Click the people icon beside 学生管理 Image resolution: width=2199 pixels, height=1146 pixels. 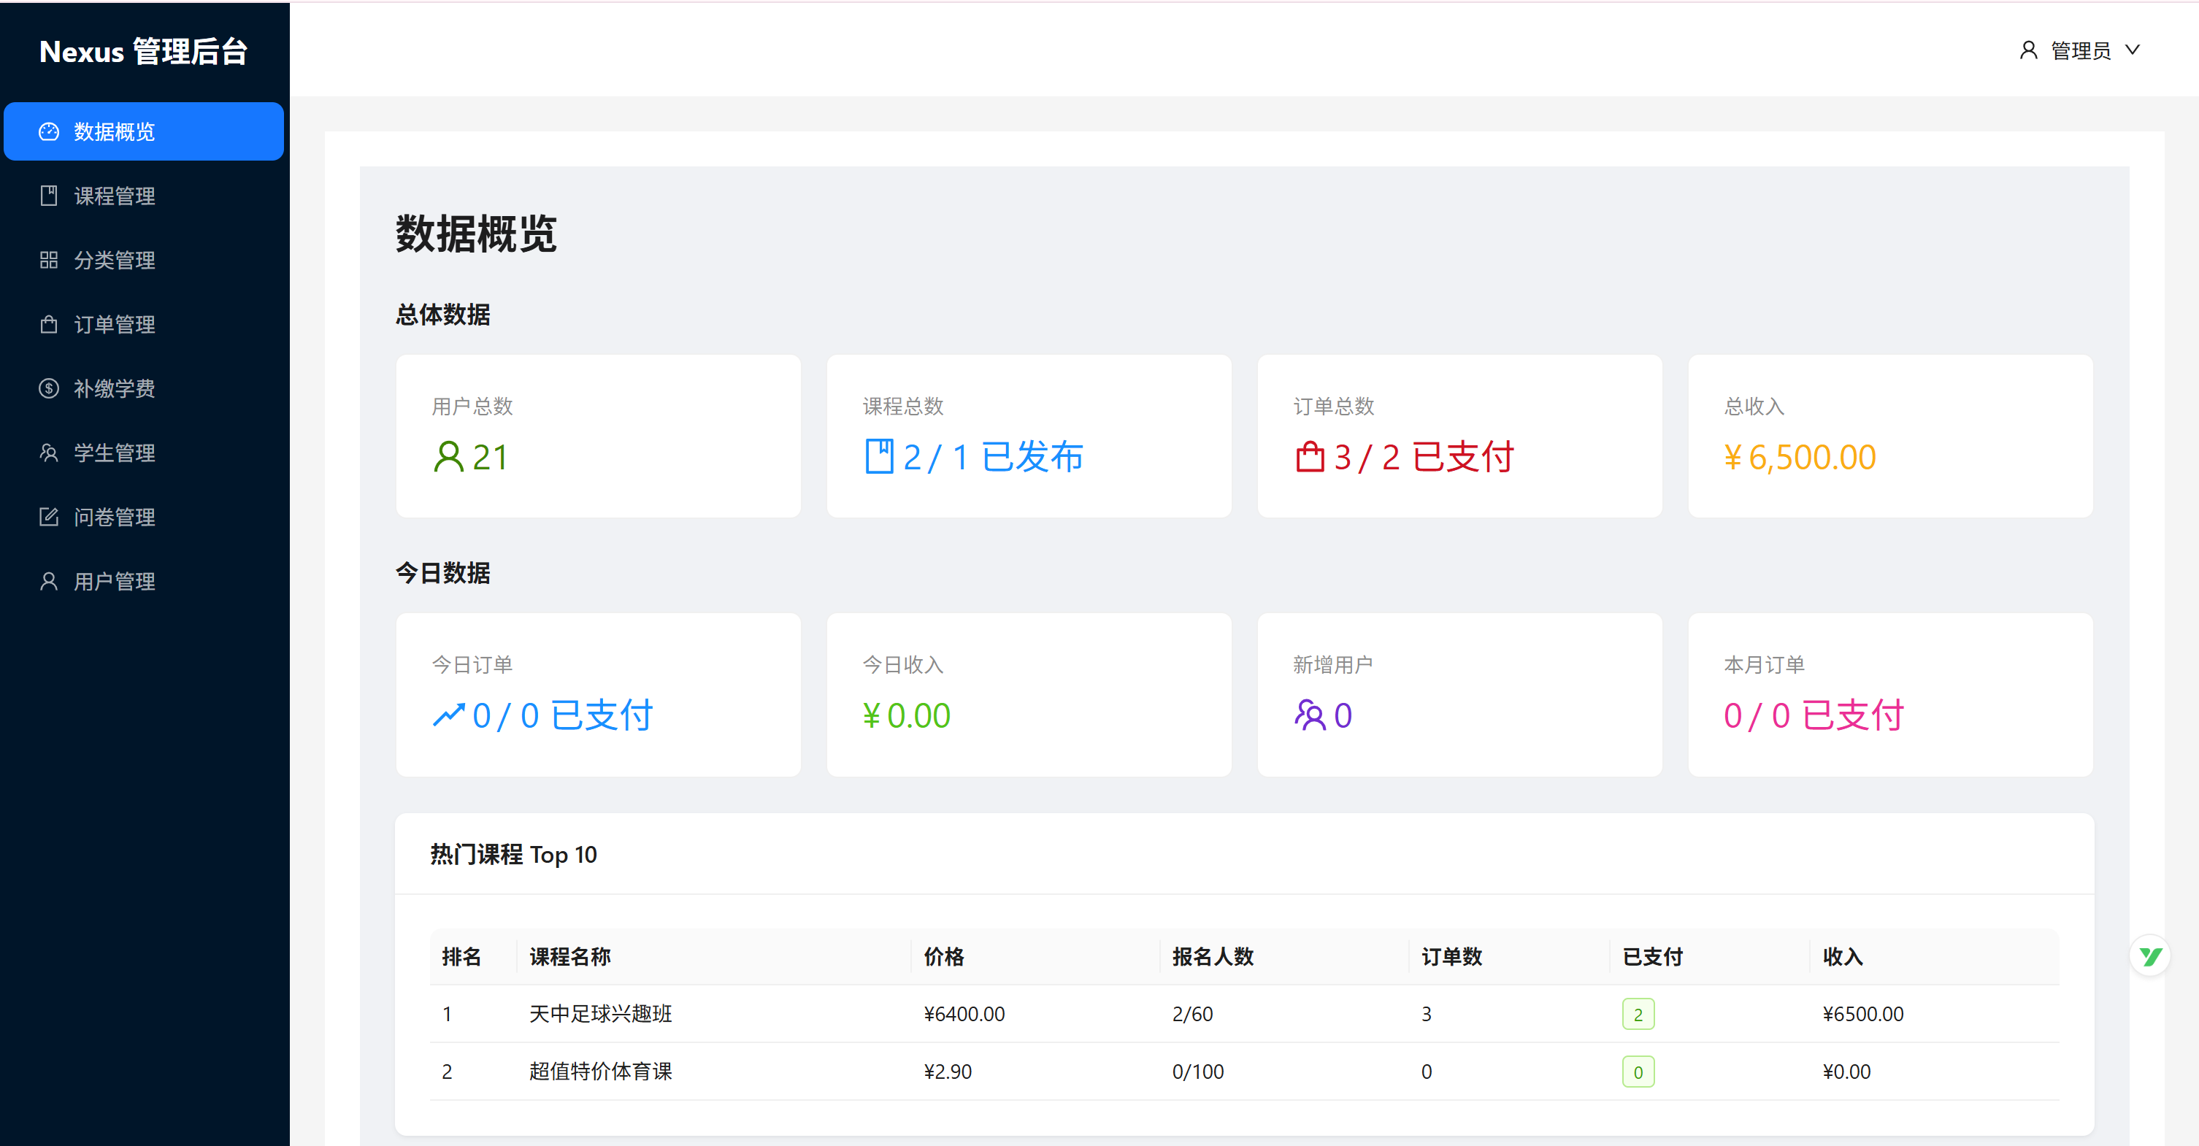pos(49,453)
